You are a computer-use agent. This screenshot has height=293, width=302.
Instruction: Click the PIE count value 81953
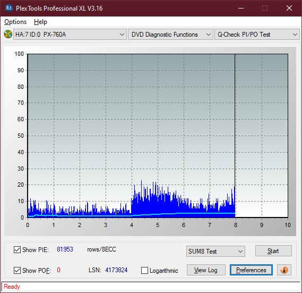click(x=65, y=249)
